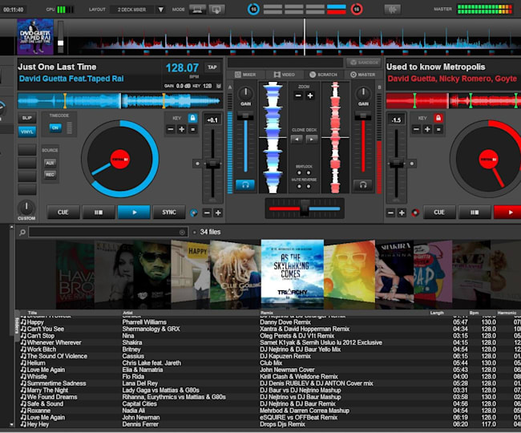The width and height of the screenshot is (521, 433).
Task: Sort tracks by Bpm column header
Action: click(474, 313)
